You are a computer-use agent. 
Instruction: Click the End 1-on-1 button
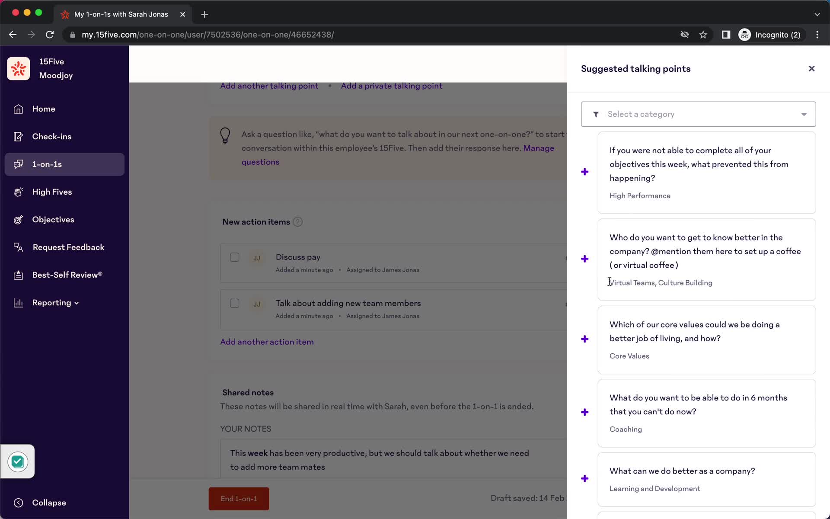[x=239, y=499]
